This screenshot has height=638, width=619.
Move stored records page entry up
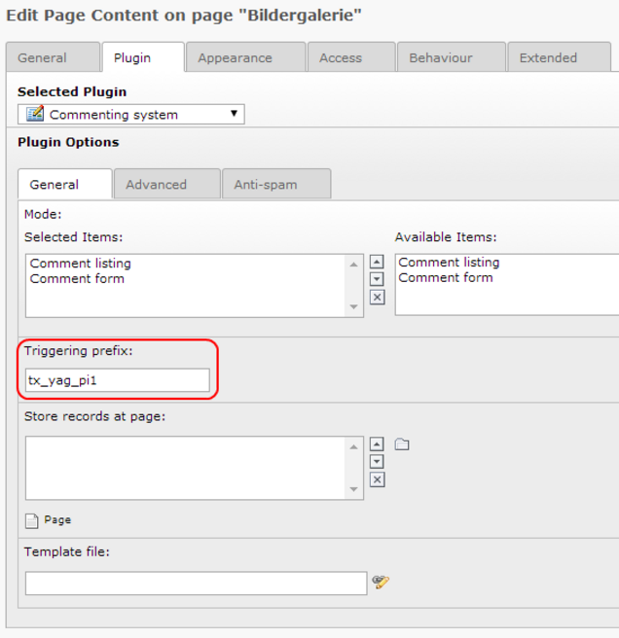377,444
